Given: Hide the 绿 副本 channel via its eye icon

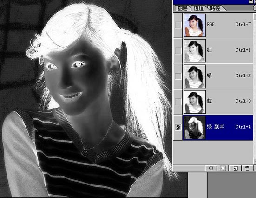Looking at the screenshot, I should (178, 127).
